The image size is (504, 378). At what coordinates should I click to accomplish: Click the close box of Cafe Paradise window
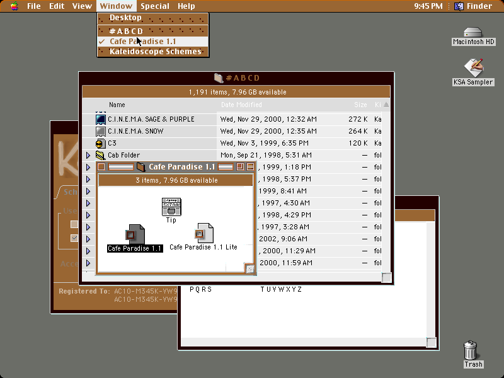coord(101,166)
